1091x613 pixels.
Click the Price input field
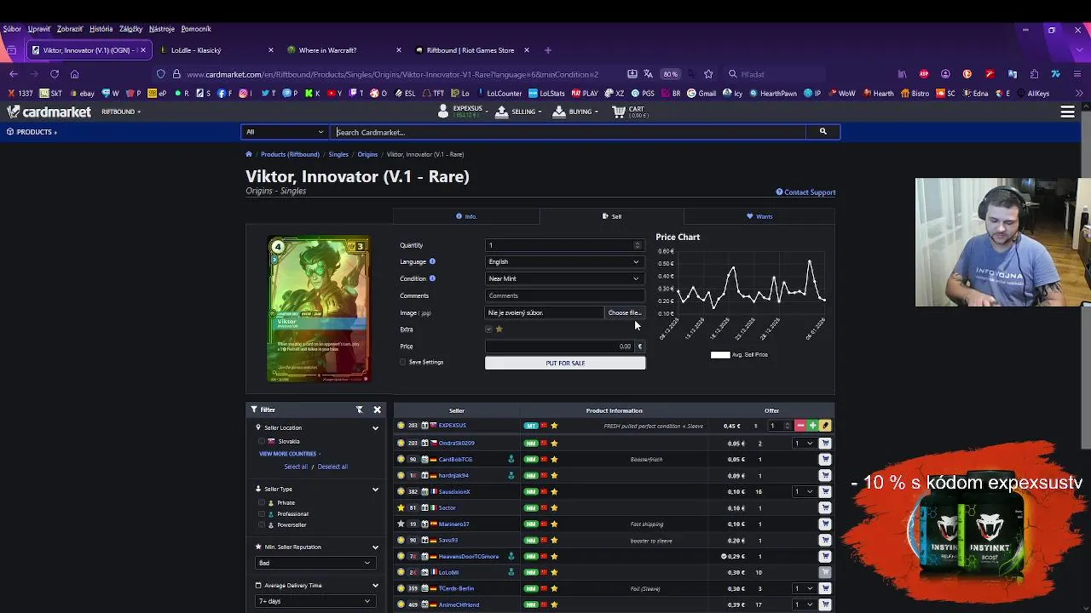[x=560, y=347]
